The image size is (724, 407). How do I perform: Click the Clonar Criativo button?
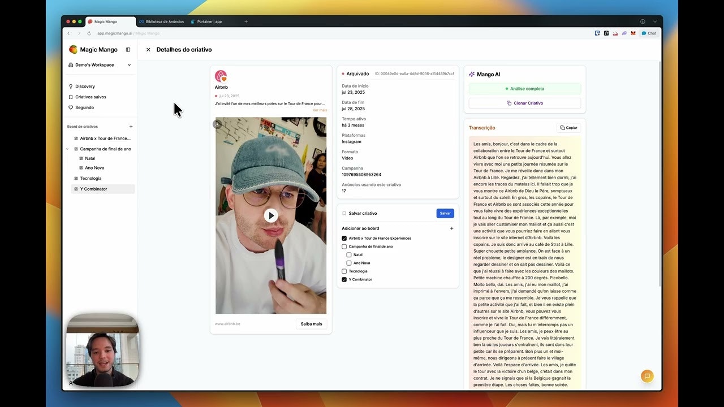524,102
